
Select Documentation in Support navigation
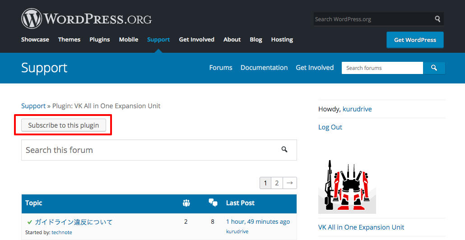pos(264,68)
